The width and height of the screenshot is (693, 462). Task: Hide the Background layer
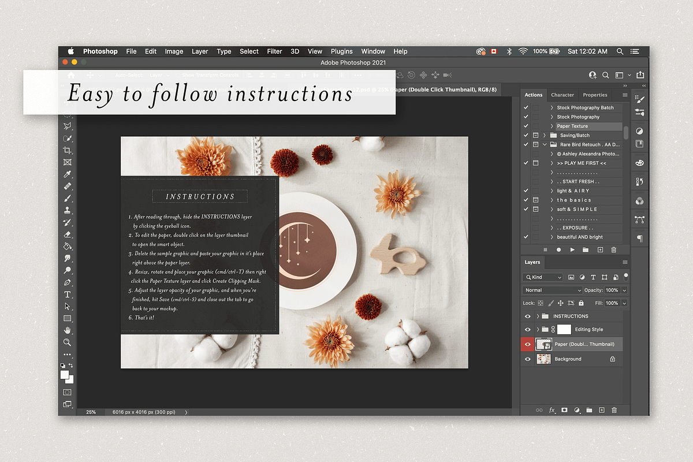pos(527,359)
